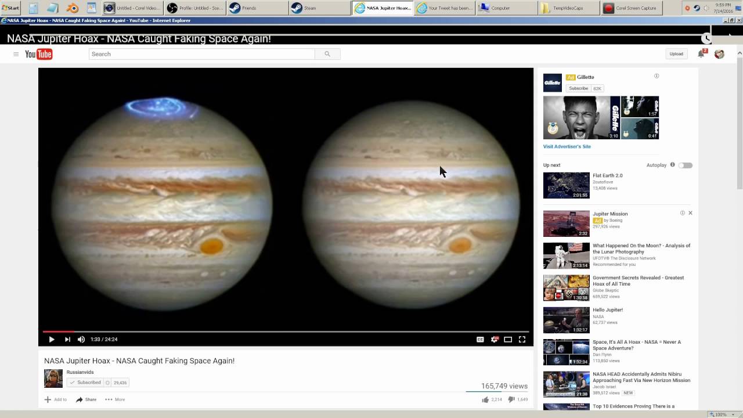Click the Windows Start button
Viewport: 743px width, 418px height.
[x=10, y=8]
